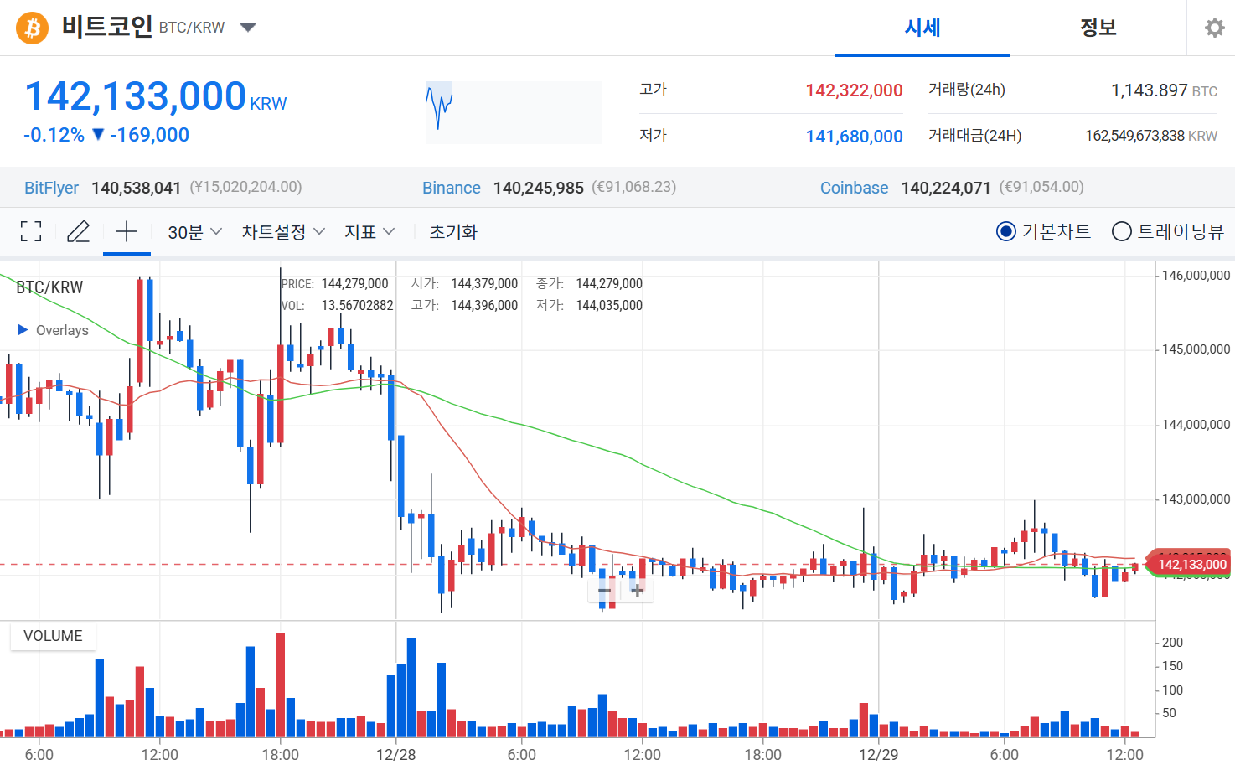Open the Binance price link

pyautogui.click(x=451, y=187)
